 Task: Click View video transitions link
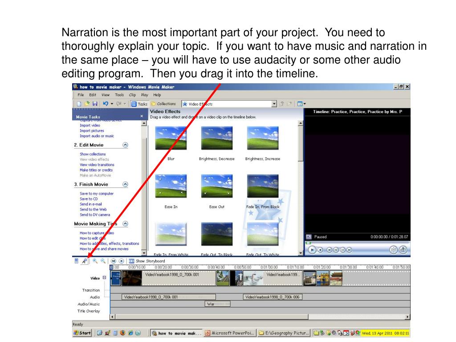coord(97,165)
